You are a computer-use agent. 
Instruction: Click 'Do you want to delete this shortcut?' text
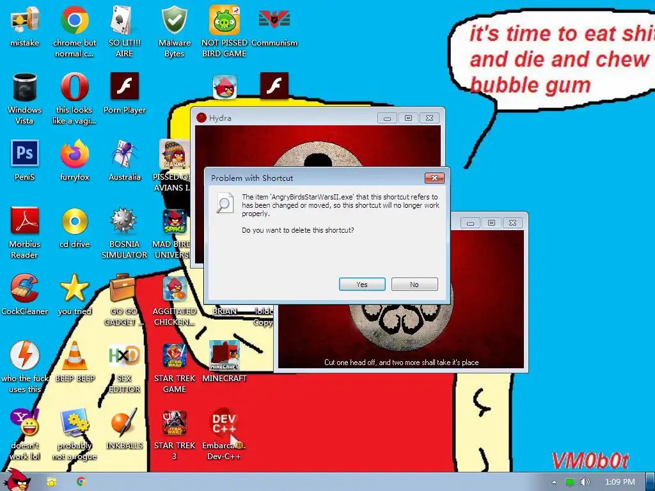pos(298,230)
